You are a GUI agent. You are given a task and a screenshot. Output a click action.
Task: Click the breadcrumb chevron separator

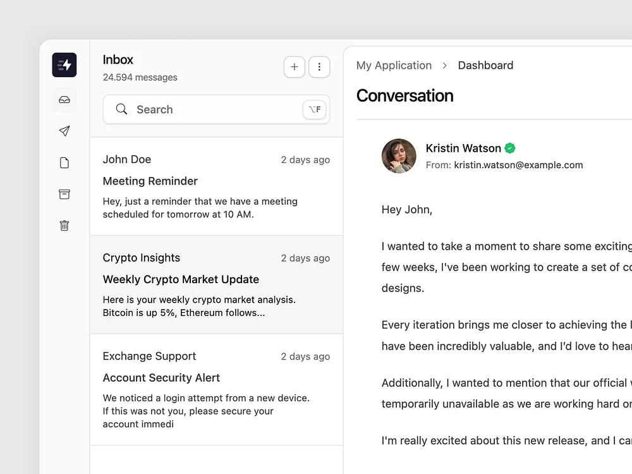click(x=445, y=66)
